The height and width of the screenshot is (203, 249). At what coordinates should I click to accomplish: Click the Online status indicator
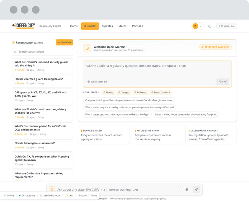point(9,196)
